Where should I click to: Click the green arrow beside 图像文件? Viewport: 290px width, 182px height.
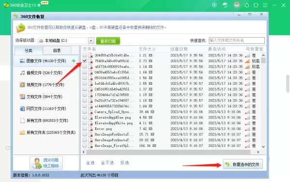point(73,61)
